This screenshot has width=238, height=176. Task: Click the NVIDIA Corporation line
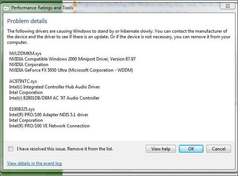29,65
